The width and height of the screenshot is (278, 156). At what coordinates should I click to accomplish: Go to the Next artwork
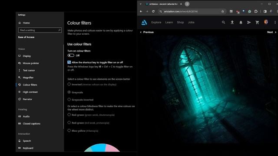(272, 32)
